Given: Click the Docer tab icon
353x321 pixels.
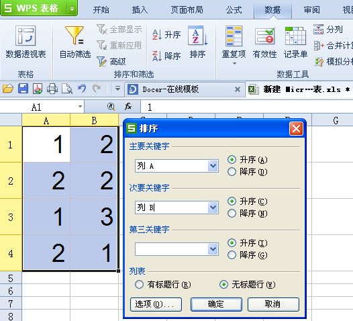Looking at the screenshot, I should coord(133,89).
